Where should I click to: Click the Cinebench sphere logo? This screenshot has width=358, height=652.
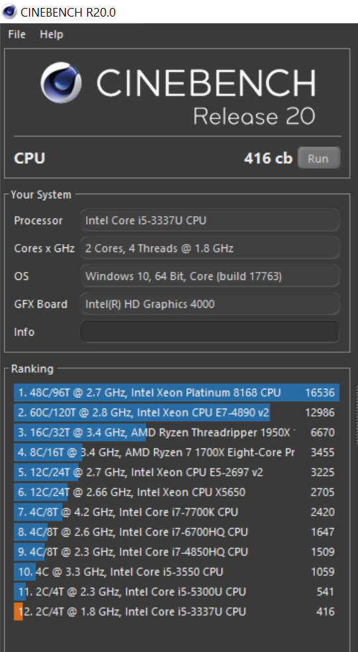coord(61,83)
